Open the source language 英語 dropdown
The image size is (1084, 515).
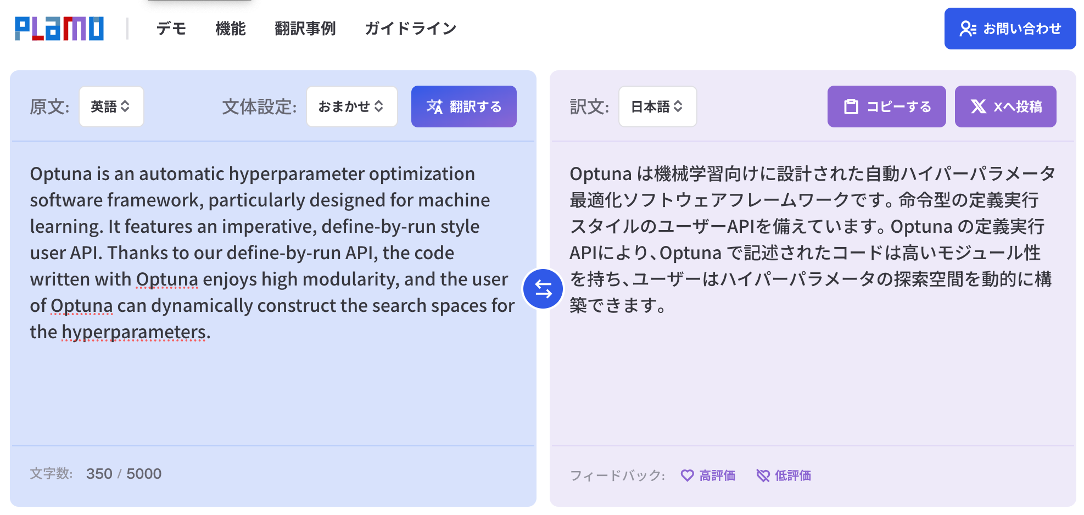pyautogui.click(x=111, y=107)
